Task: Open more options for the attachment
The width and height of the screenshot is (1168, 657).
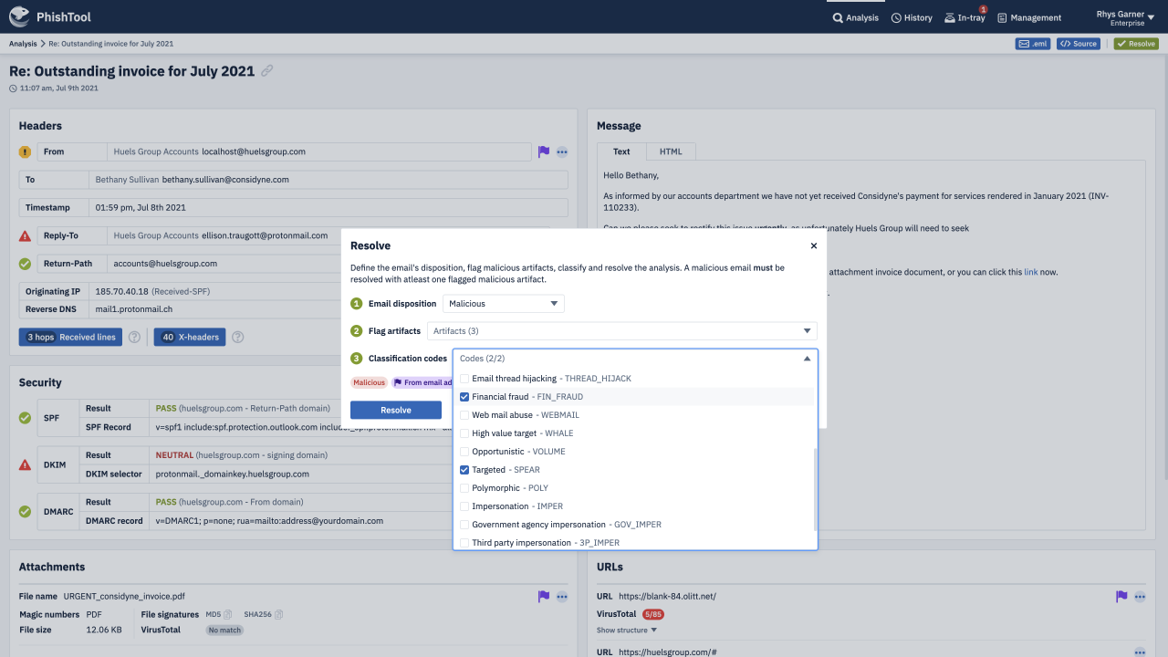Action: (x=562, y=597)
